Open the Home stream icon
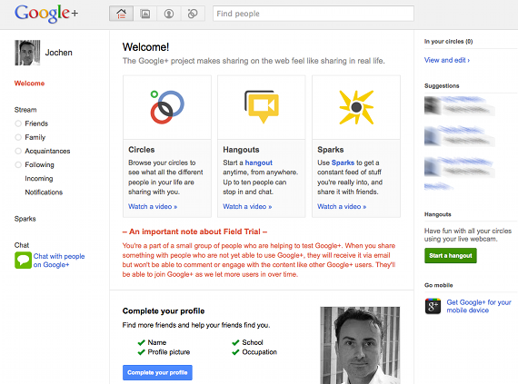This screenshot has height=384, width=518. 121,14
